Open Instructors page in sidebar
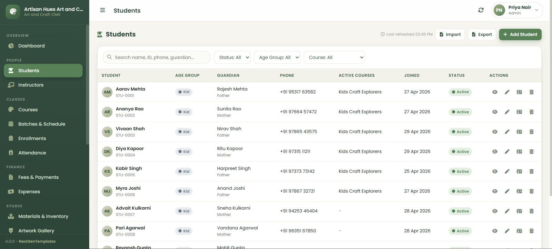552x249 pixels. (x=43, y=85)
